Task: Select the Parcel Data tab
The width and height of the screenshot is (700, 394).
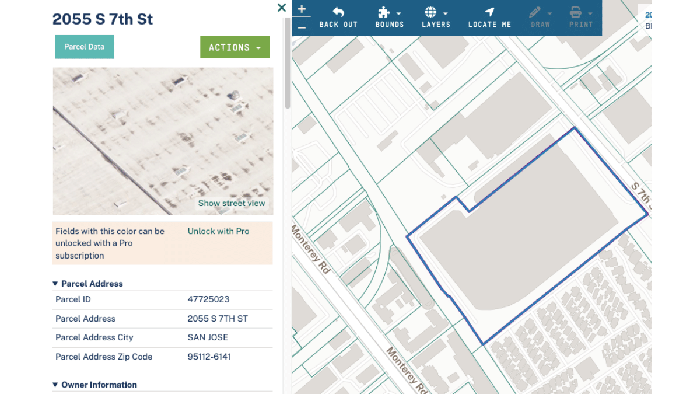Action: [85, 47]
